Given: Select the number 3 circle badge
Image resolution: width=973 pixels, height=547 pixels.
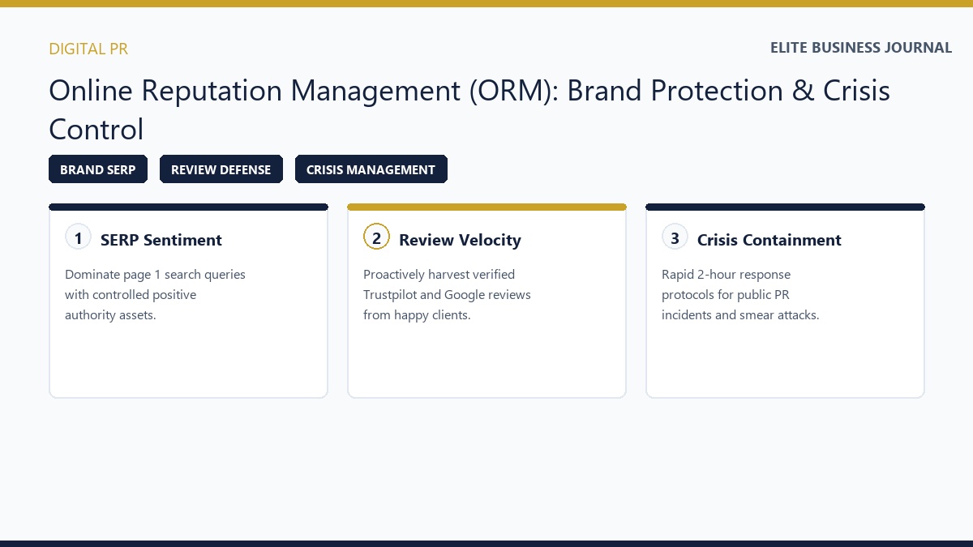Looking at the screenshot, I should point(675,237).
